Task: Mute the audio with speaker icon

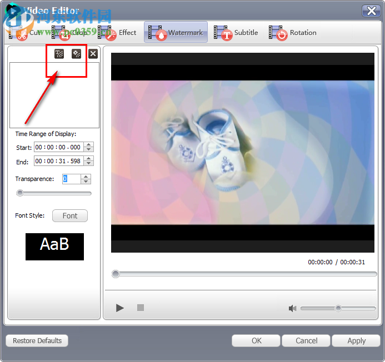Action: tap(292, 308)
